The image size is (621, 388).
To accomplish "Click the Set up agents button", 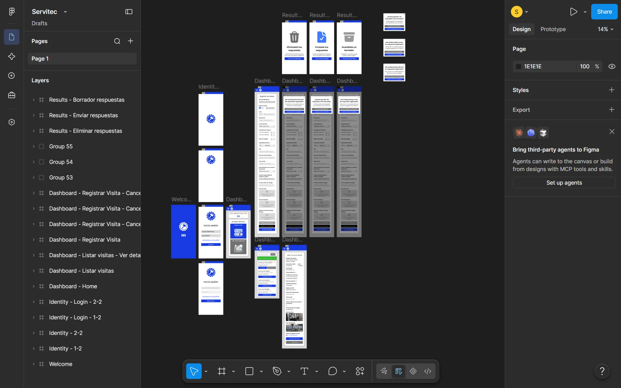I will [564, 183].
